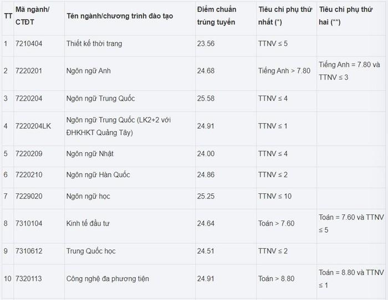Click "Công nghệ đa phương tiện" program name
Viewport: 388px width, 300px height.
(x=107, y=278)
